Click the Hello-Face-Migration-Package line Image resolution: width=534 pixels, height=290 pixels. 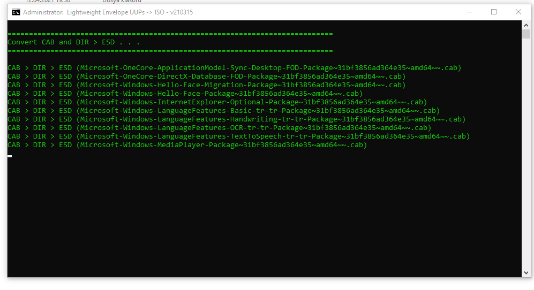pos(206,85)
